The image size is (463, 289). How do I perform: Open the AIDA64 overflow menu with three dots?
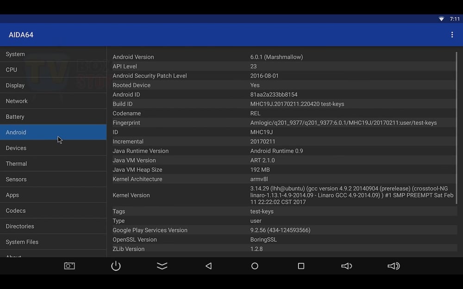[452, 34]
